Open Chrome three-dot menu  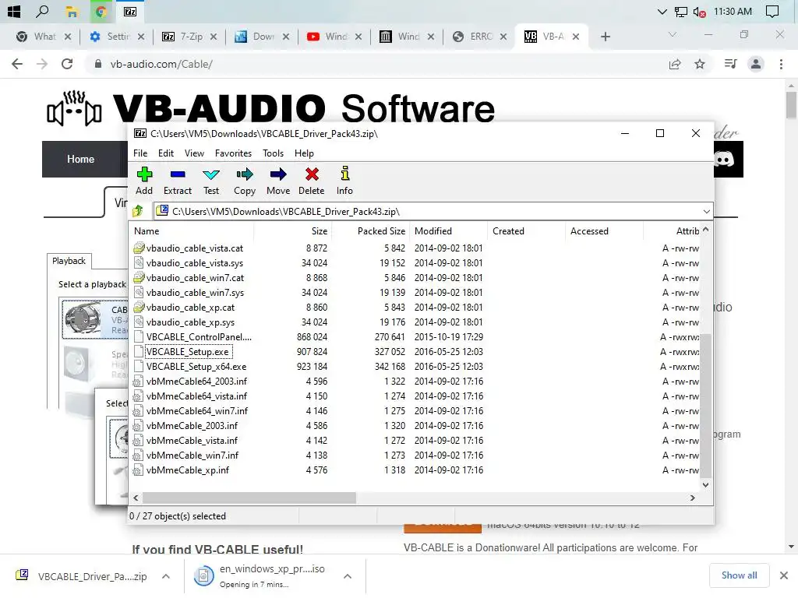(781, 64)
